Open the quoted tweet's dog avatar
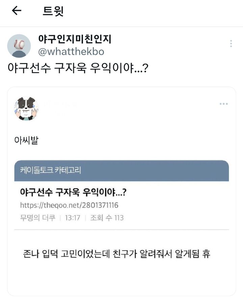The image size is (243, 301). point(26,109)
